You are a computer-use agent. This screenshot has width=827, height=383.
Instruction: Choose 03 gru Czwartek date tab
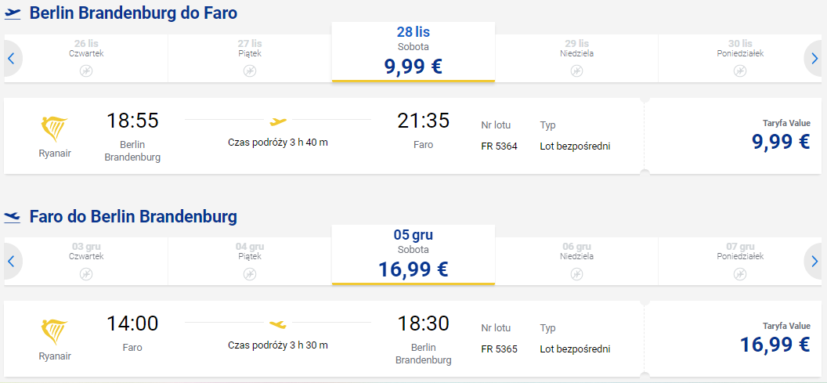coord(86,261)
